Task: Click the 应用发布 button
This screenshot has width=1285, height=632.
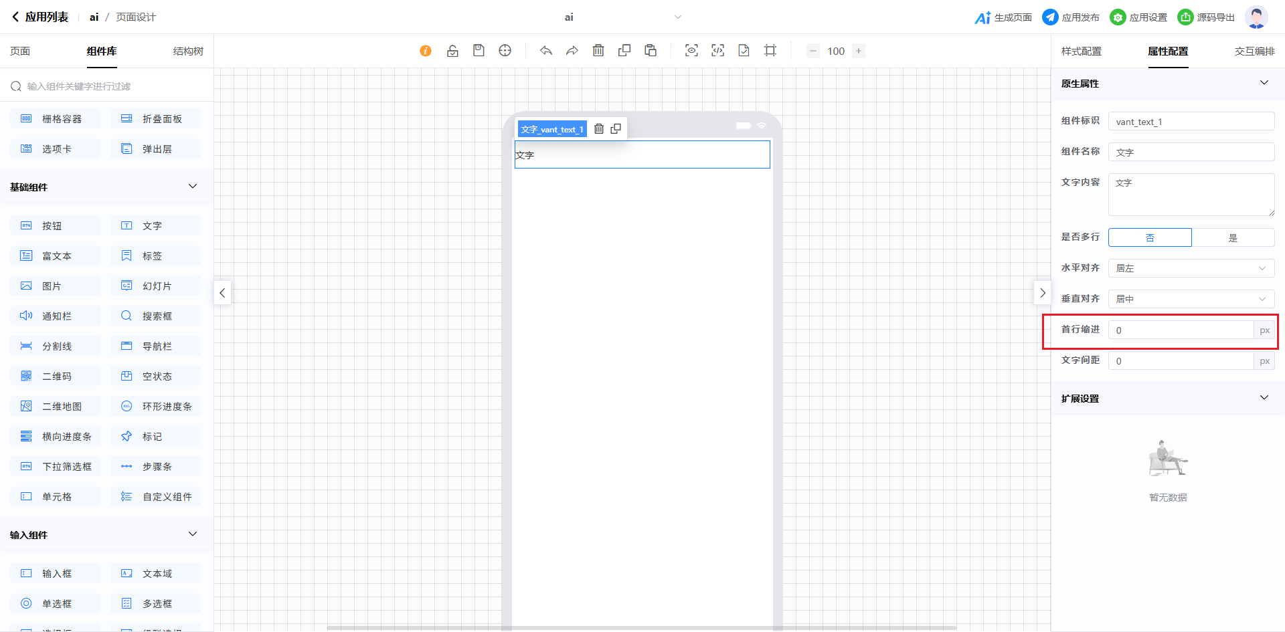Action: coord(1071,17)
